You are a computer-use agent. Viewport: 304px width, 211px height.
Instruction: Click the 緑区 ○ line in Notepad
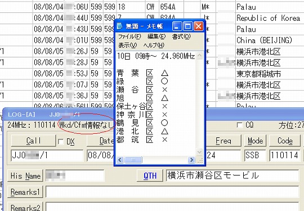(142, 82)
